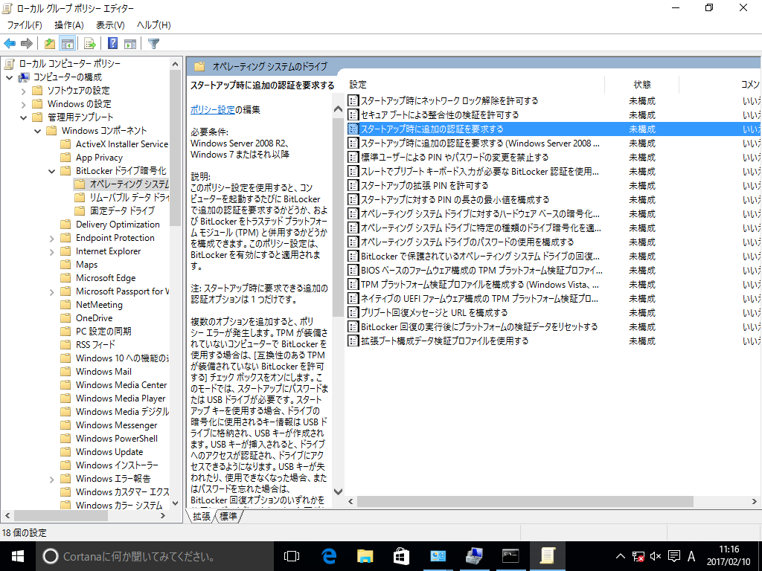Click the Forward arrow in the toolbar

(27, 44)
